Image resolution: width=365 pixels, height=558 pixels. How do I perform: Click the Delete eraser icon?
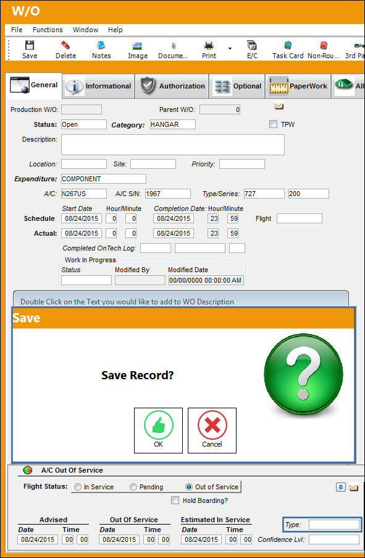coord(65,45)
